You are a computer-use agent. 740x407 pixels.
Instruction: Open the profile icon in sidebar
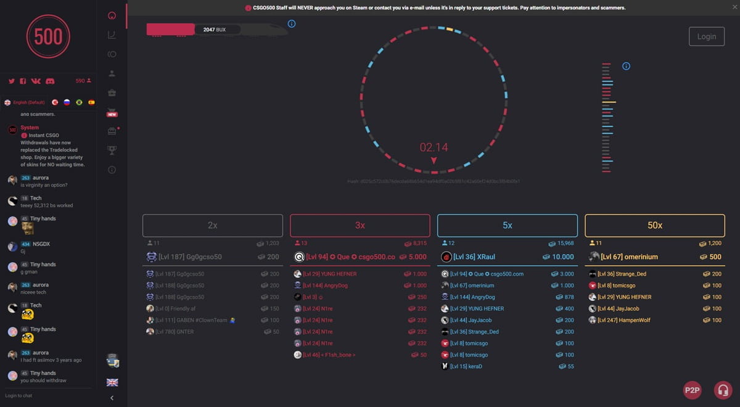click(x=112, y=73)
